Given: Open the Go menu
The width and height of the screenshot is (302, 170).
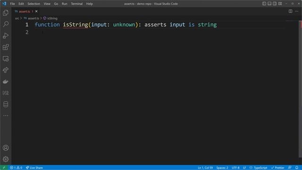Looking at the screenshot, I should coord(56,4).
